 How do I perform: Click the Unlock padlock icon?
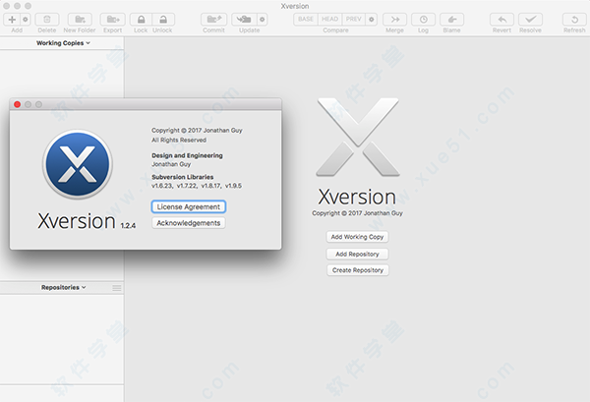tap(163, 20)
